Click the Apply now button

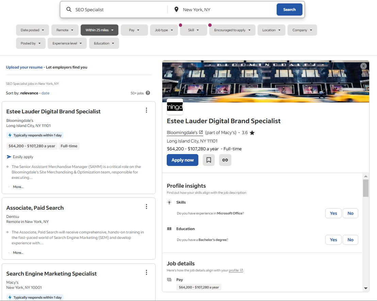pos(182,160)
